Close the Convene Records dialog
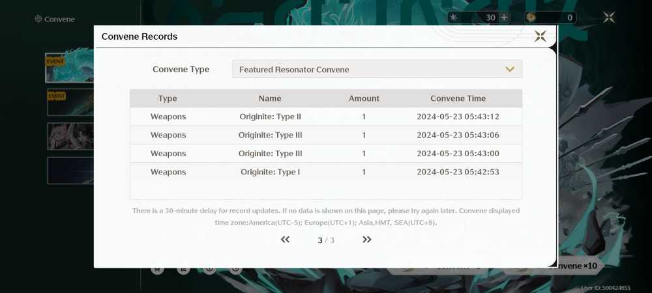The height and width of the screenshot is (293, 652). (x=540, y=36)
